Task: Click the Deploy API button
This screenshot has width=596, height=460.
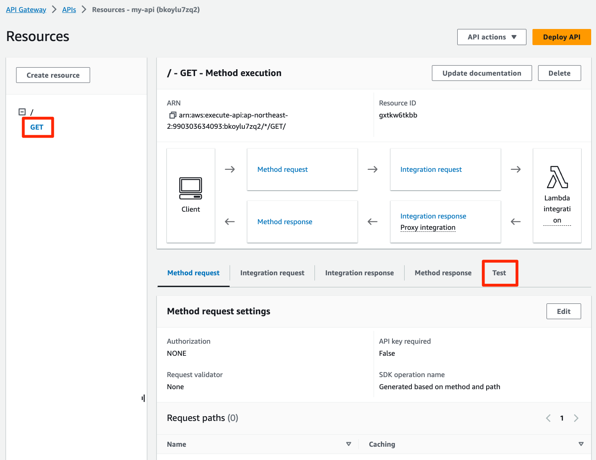Action: (561, 37)
